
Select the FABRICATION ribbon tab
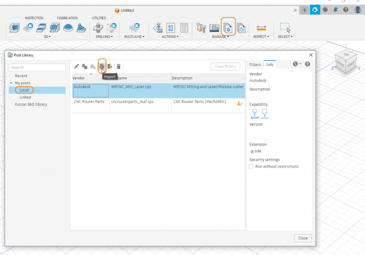67,18
